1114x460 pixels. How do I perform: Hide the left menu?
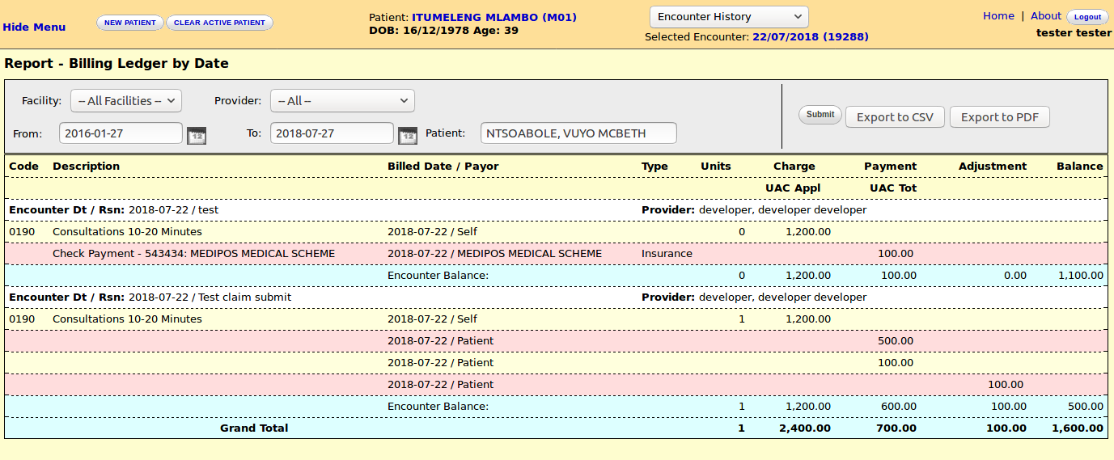[34, 27]
